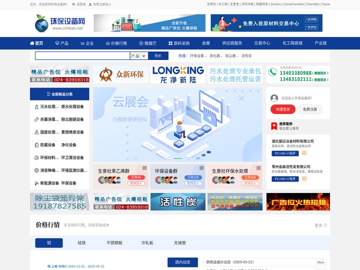The image size is (360, 270).
Task: Open 化工网商城 navigation item
Action: point(292,43)
